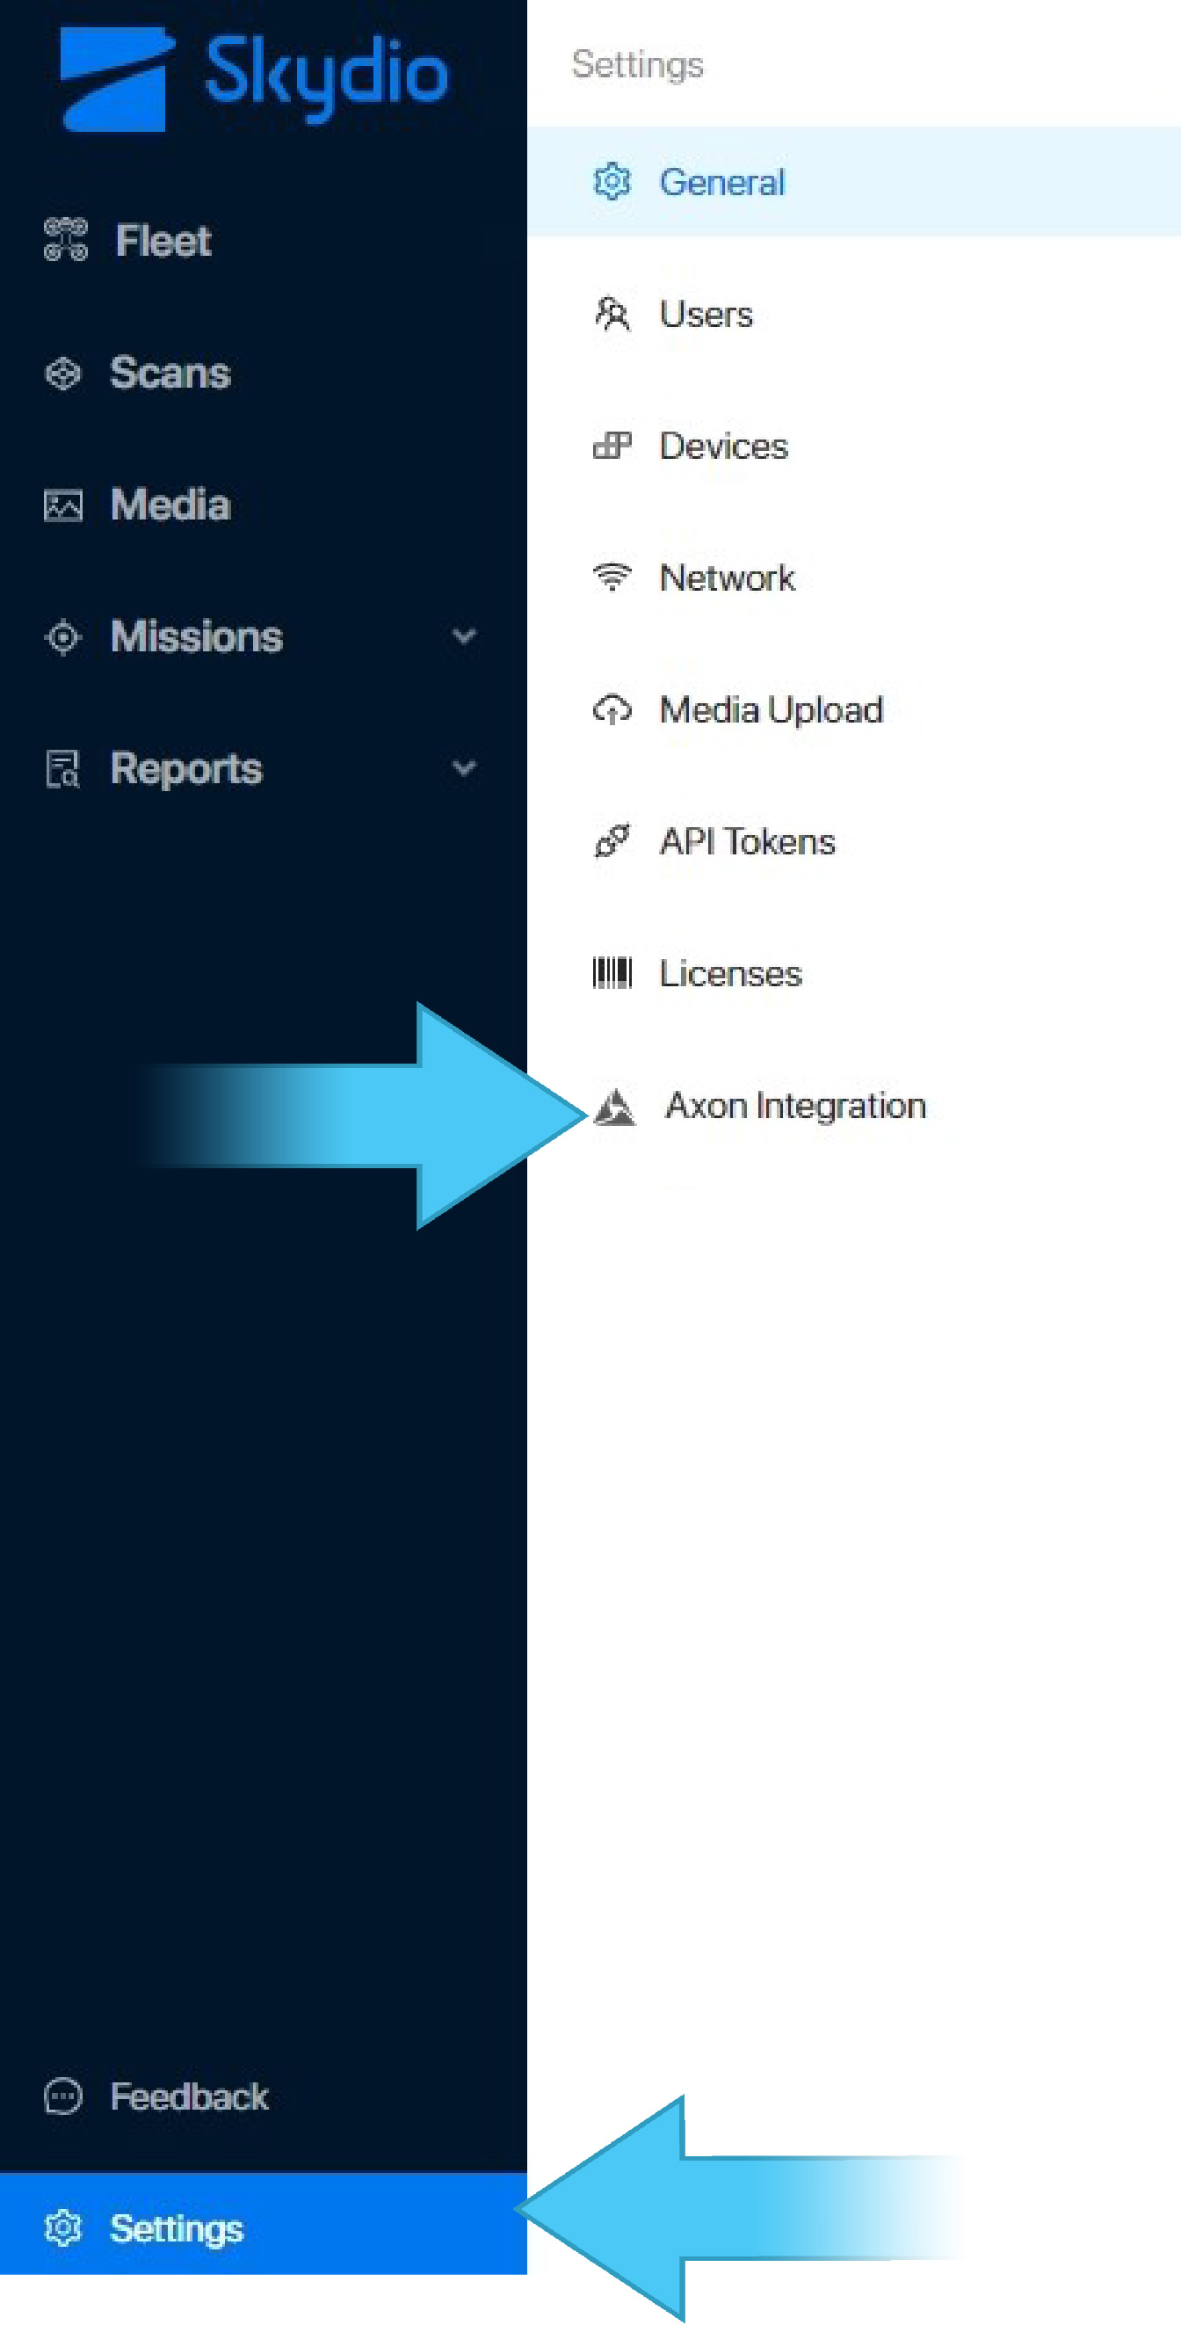
Task: Click the Scans cube icon
Action: (63, 373)
